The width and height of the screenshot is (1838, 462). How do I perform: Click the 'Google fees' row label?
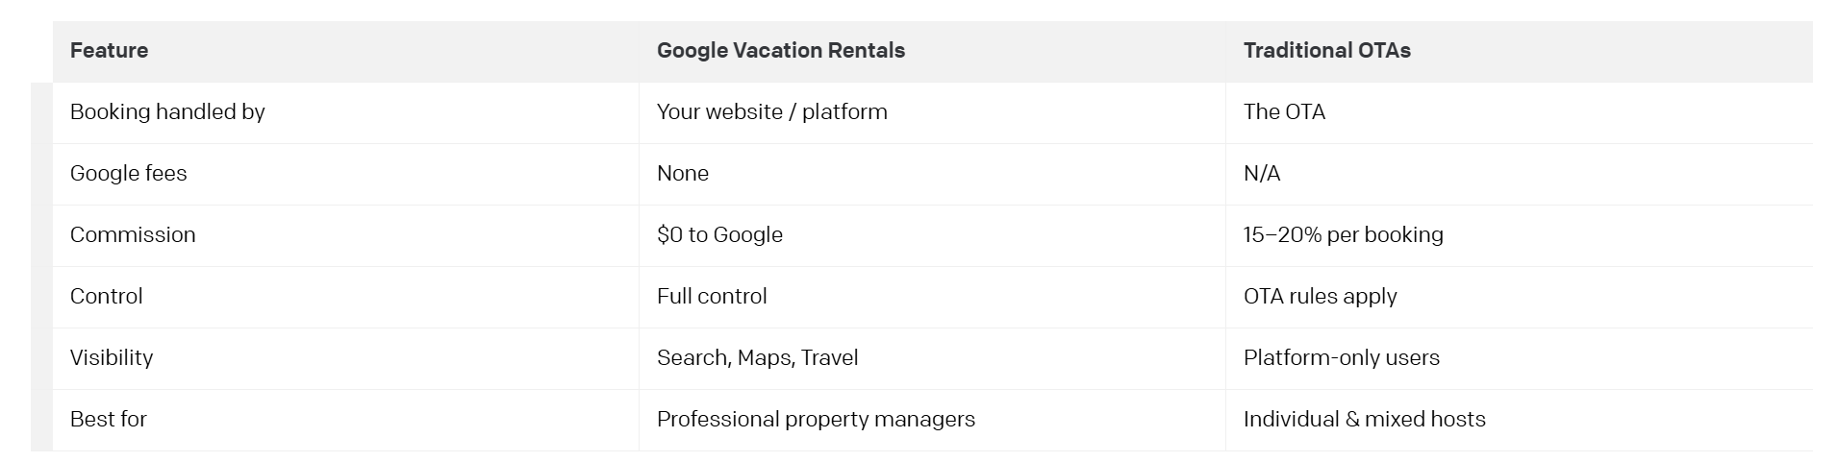(129, 174)
